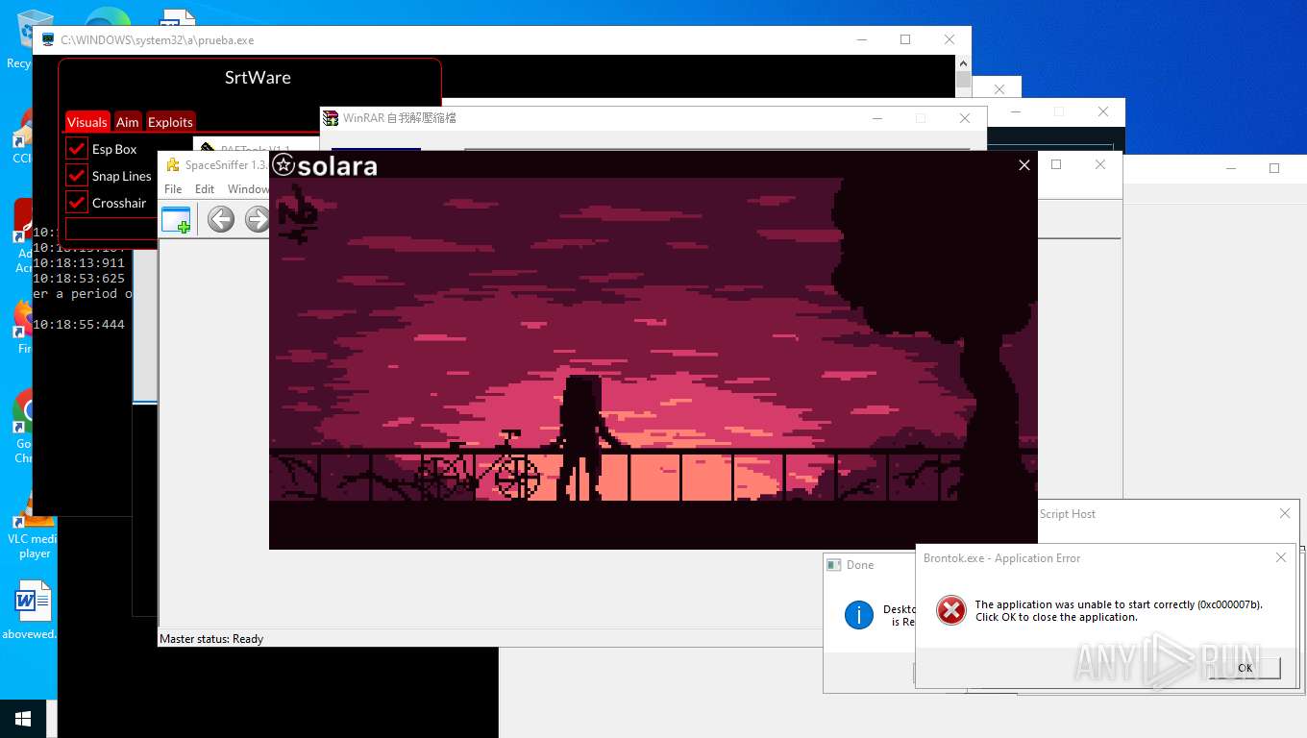Screen dimensions: 1307x738
Task: Open Windows Start menu
Action: [23, 719]
